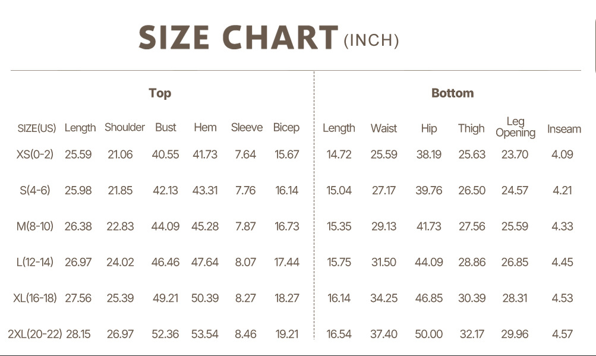Click the XL(16-18) size row label
Screen dimensions: 596x356
35,298
